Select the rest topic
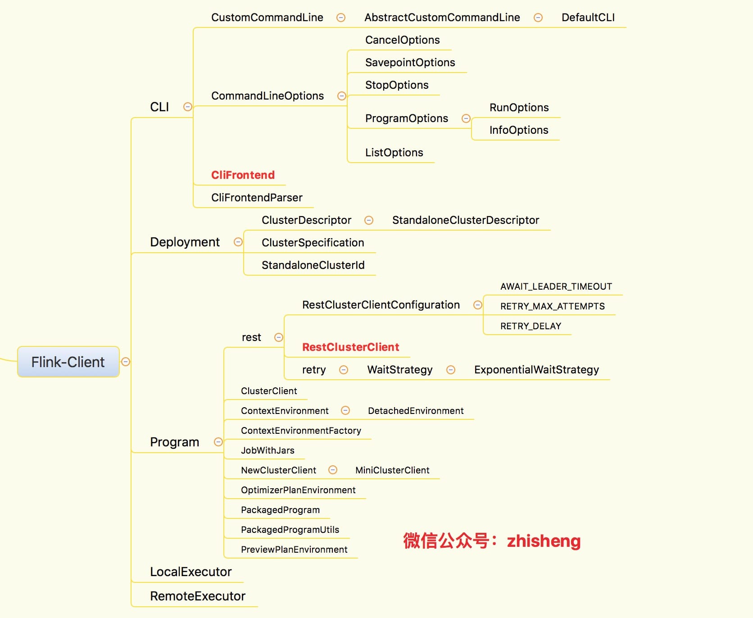 point(251,337)
